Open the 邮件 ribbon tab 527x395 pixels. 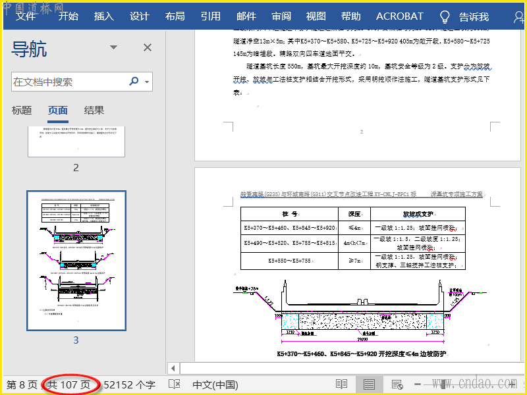246,16
